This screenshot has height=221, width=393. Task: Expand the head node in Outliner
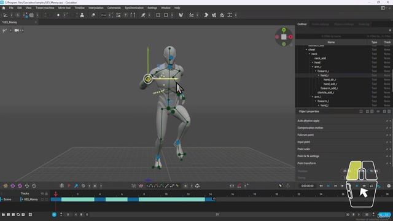click(x=313, y=63)
